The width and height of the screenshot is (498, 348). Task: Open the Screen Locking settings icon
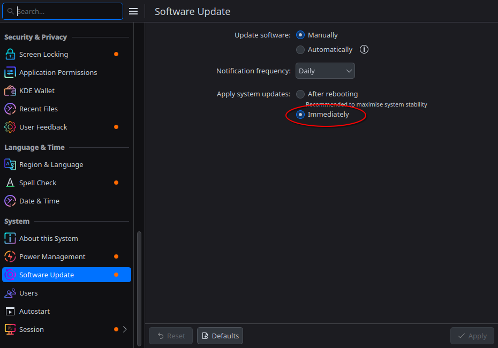(11, 54)
